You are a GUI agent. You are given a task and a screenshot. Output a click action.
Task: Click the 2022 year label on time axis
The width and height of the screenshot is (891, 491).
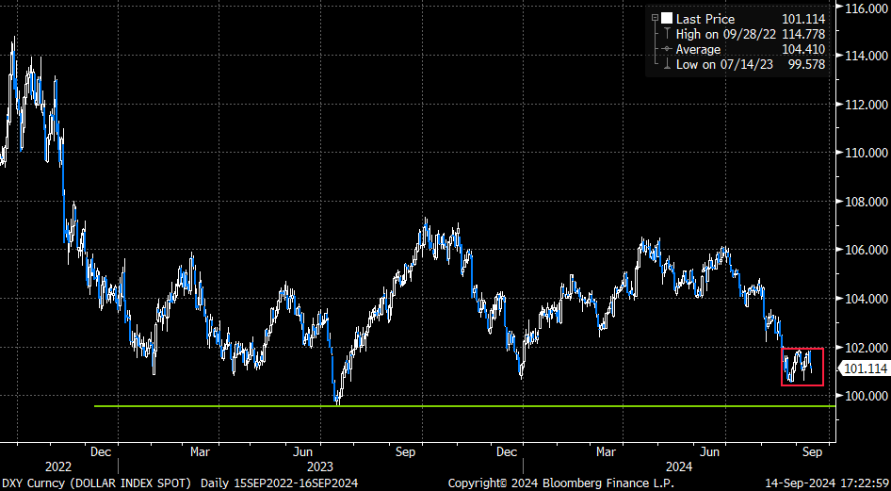[x=58, y=466]
